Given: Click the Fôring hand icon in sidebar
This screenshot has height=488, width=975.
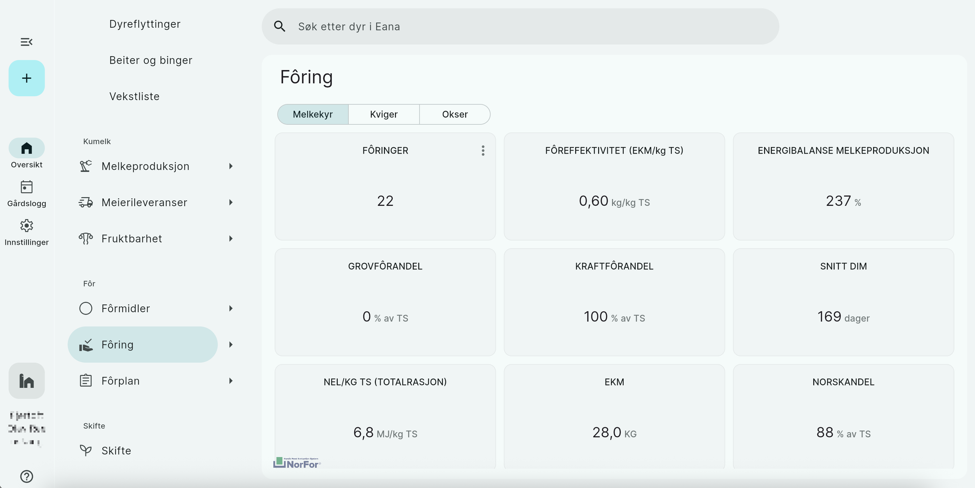Looking at the screenshot, I should coord(86,345).
